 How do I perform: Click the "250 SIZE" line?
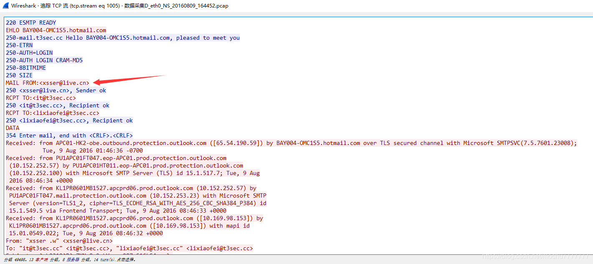pos(19,75)
